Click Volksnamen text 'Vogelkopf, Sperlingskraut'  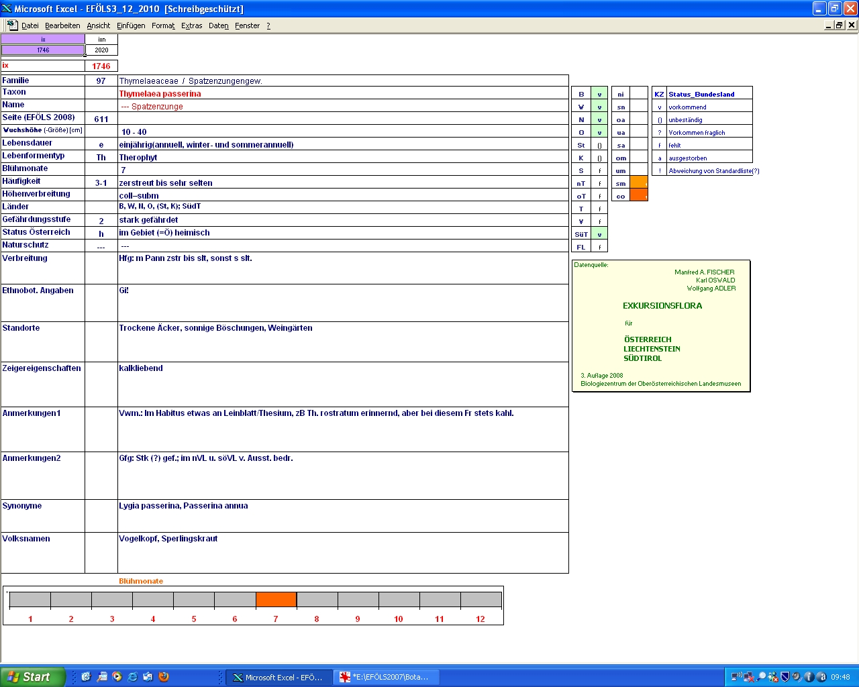pyautogui.click(x=168, y=539)
